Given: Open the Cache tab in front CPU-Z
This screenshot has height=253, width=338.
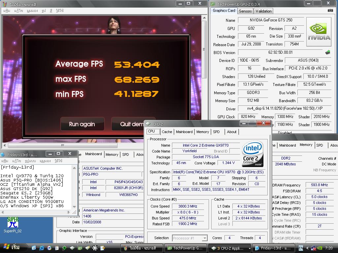Looking at the screenshot, I should [167, 132].
